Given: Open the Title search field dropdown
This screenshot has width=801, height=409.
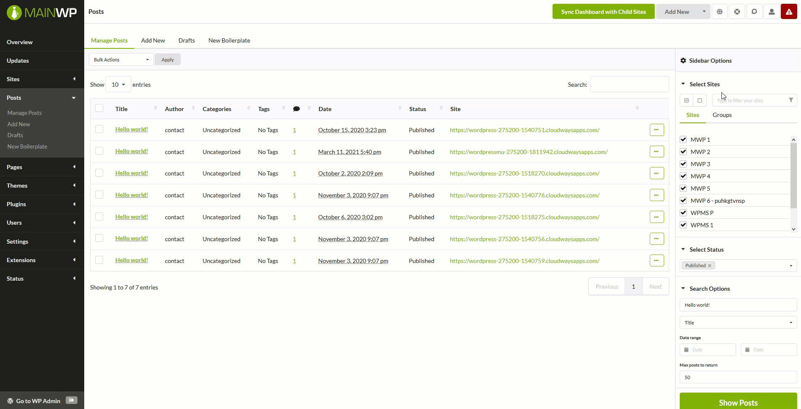Looking at the screenshot, I should click(x=738, y=323).
